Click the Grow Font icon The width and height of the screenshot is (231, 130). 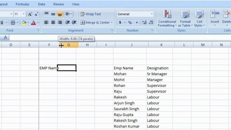tap(30, 14)
